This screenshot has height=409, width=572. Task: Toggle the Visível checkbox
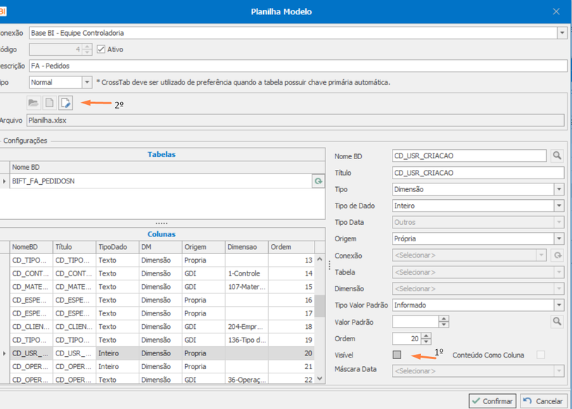coord(397,355)
